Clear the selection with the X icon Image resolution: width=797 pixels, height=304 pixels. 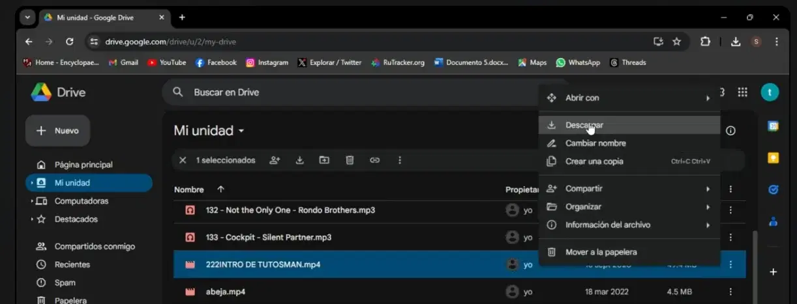pos(183,160)
